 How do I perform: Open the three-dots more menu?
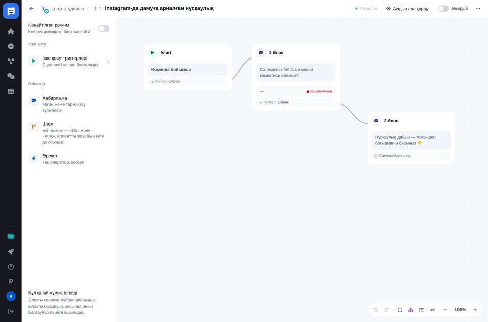[478, 9]
